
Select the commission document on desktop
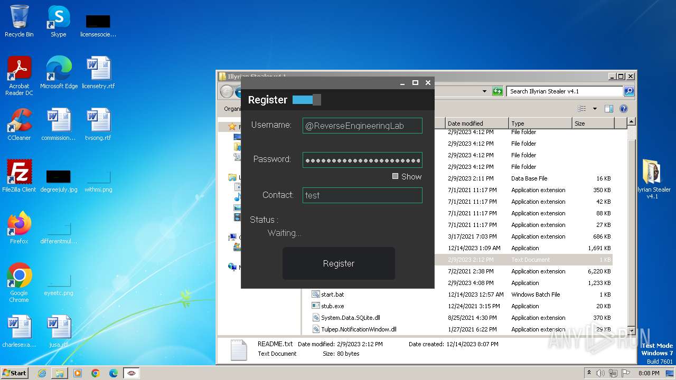(x=59, y=125)
